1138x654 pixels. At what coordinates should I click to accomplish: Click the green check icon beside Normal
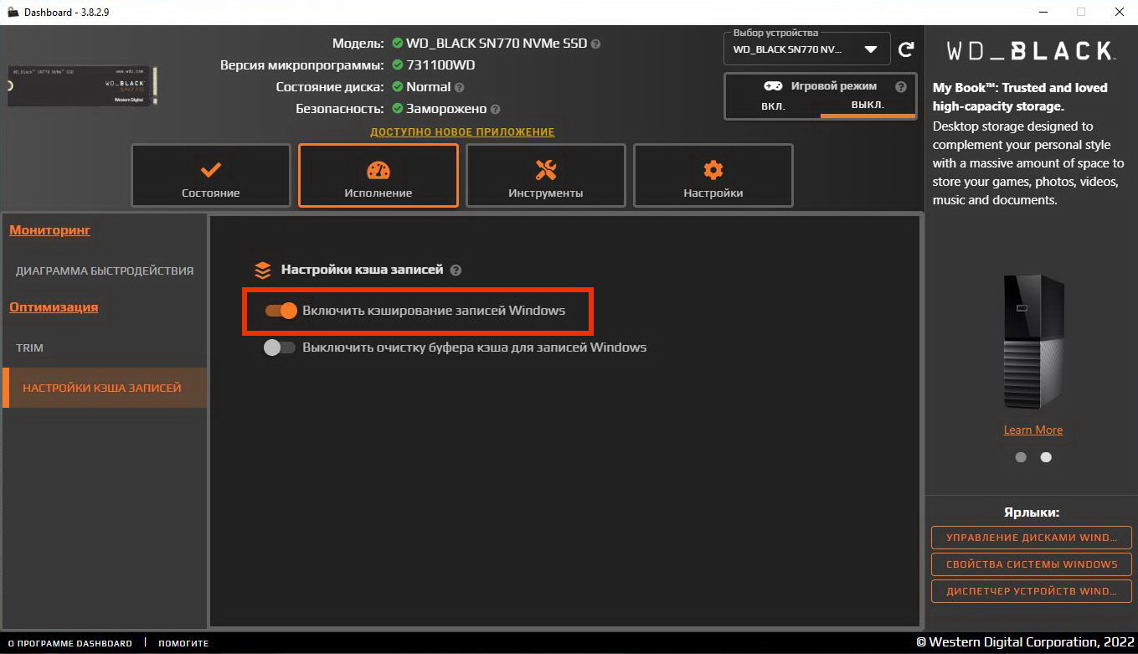pos(398,87)
